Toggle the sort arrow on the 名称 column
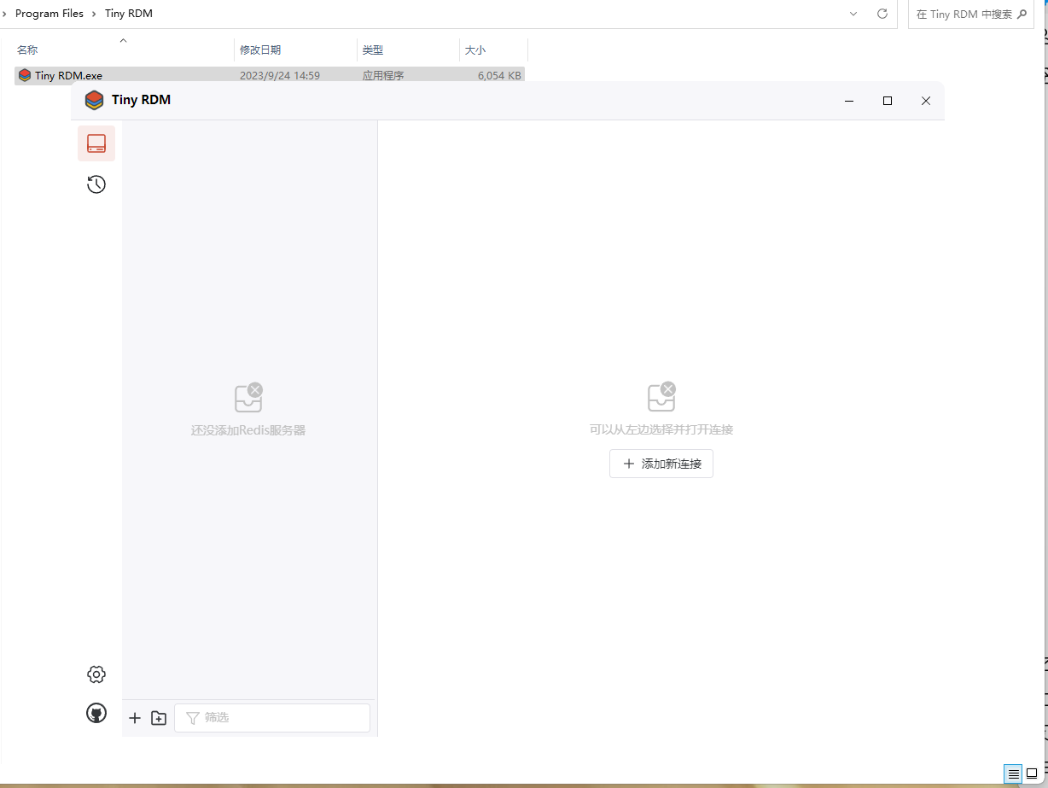The image size is (1048, 788). point(123,40)
